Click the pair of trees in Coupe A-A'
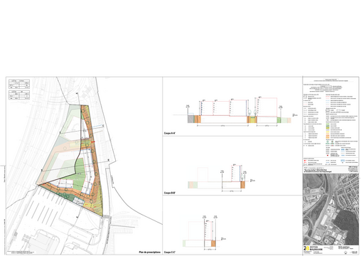This screenshot has height=256, width=361. 252,112
